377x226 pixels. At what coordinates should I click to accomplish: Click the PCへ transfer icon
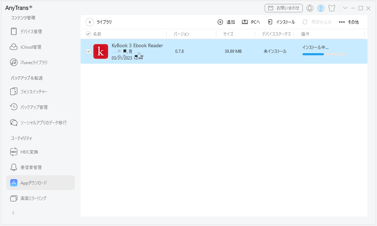pos(245,22)
